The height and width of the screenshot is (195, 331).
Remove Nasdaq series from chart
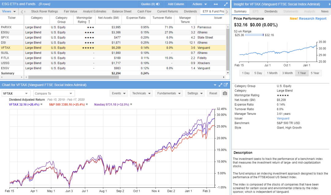coord(131,104)
